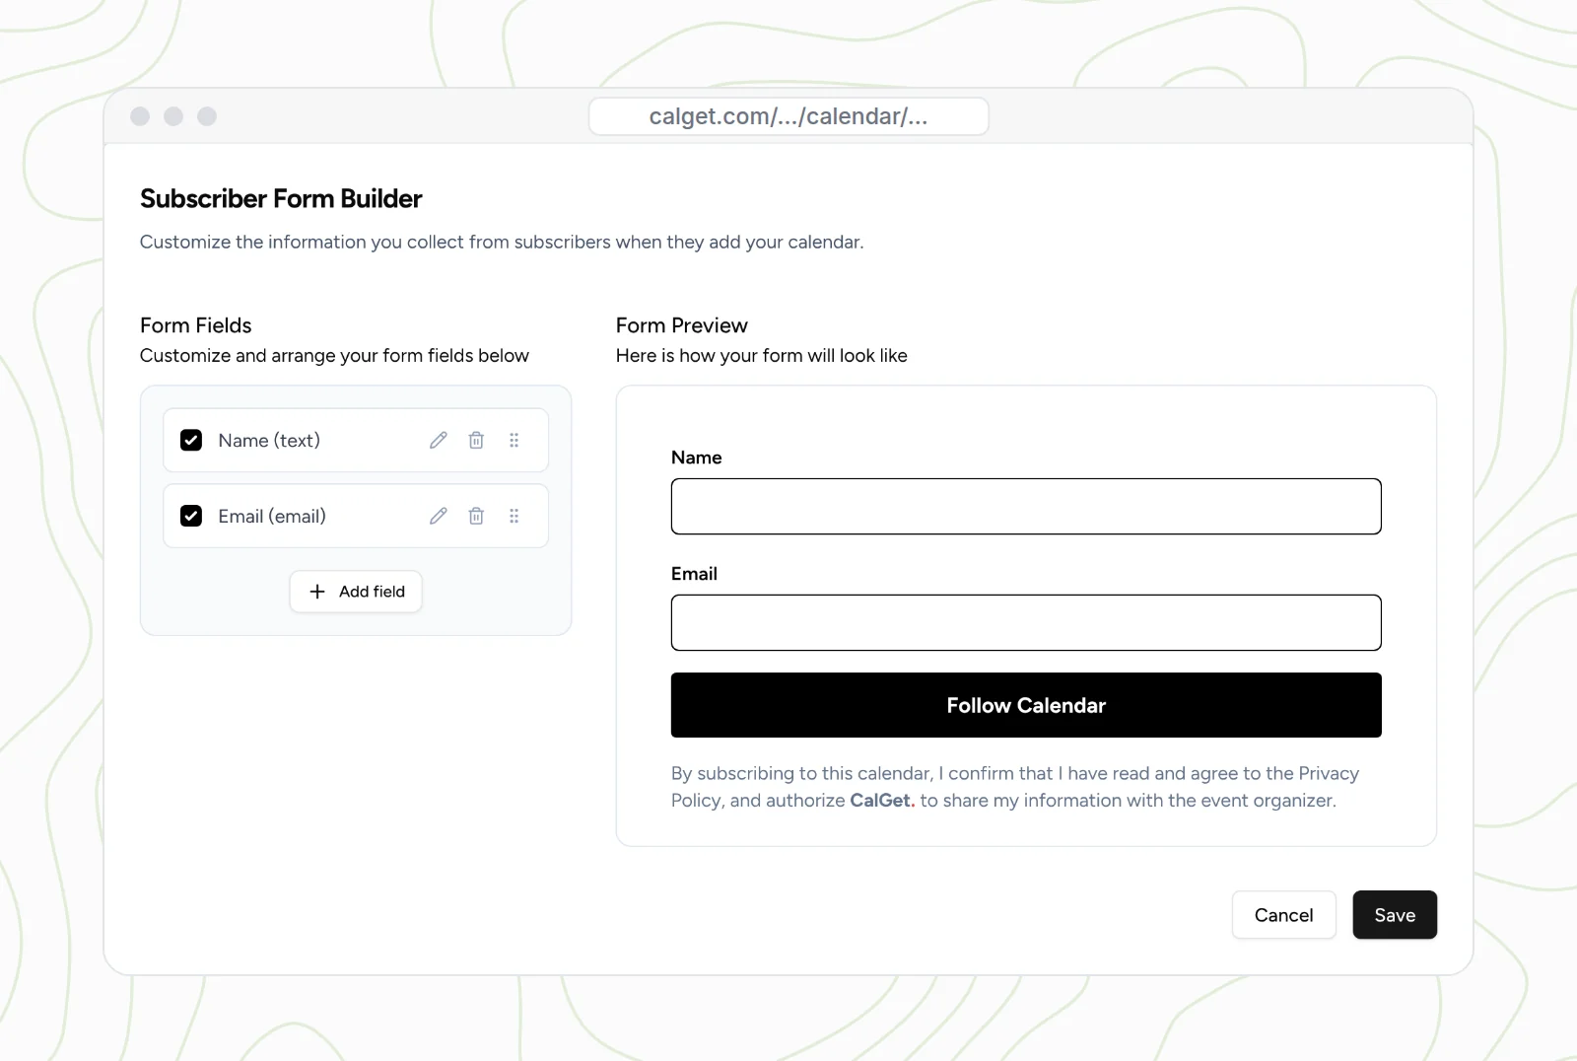Image resolution: width=1577 pixels, height=1061 pixels.
Task: Delete the Email (email) field using trash icon
Action: tap(476, 516)
